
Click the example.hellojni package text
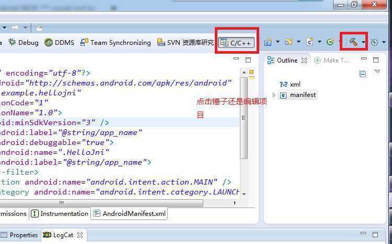pyautogui.click(x=41, y=93)
